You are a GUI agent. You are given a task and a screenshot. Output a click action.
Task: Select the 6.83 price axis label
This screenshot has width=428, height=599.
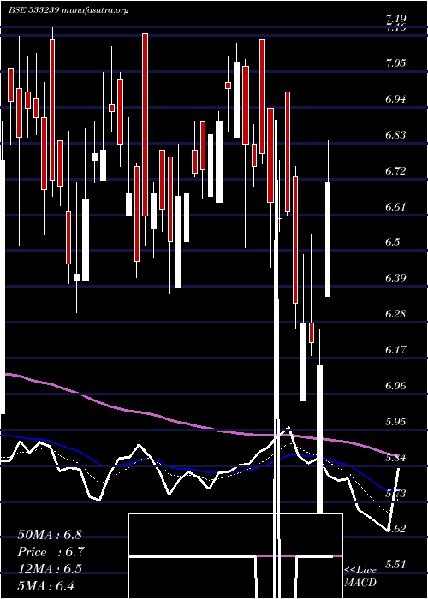point(395,135)
